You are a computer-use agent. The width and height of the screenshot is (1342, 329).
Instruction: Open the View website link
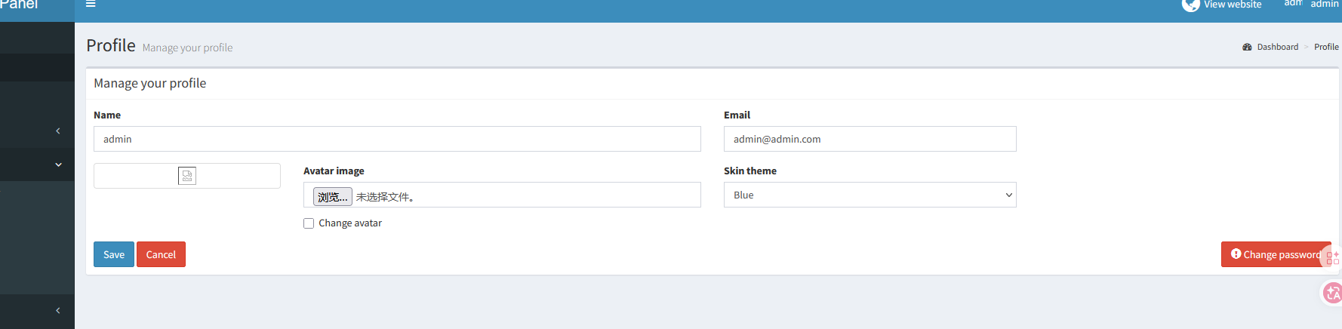1232,5
